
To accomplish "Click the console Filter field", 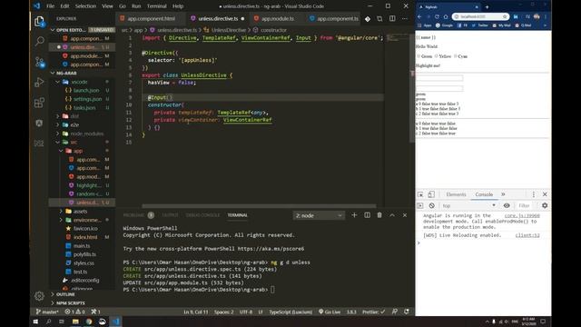I will coord(524,205).
